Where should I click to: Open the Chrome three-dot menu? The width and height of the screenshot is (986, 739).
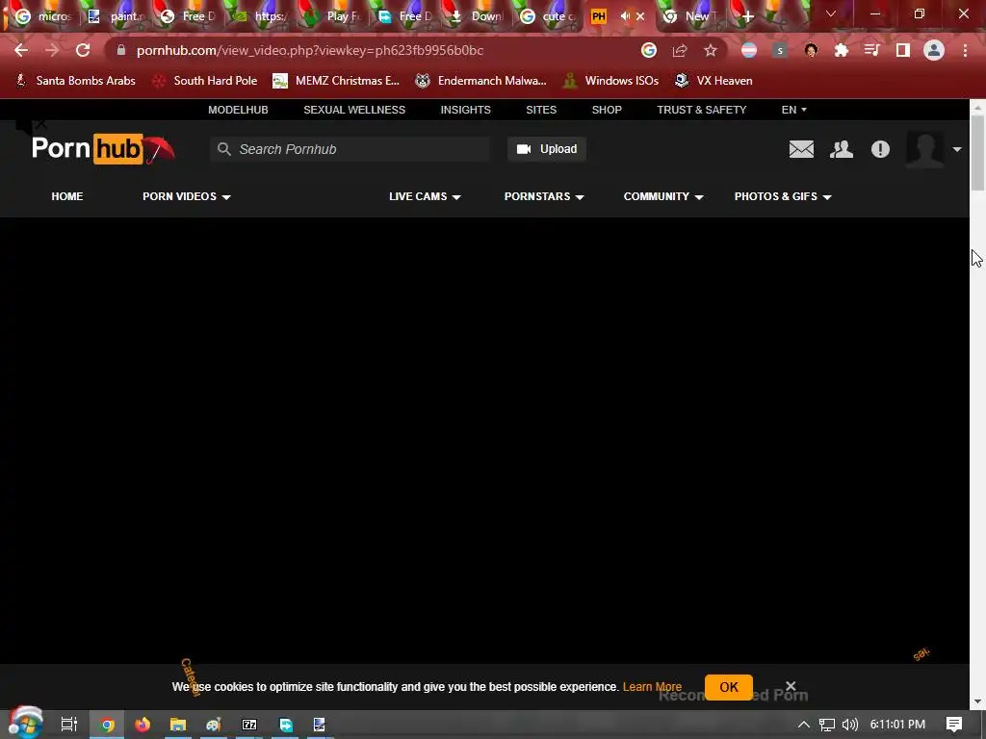(965, 50)
